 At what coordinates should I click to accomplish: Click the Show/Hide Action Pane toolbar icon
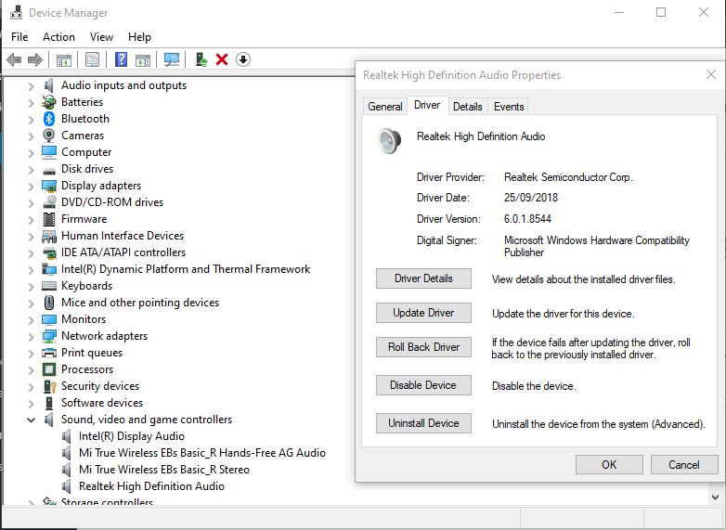point(143,59)
